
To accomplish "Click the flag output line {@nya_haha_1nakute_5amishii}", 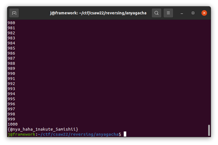I will [43, 129].
